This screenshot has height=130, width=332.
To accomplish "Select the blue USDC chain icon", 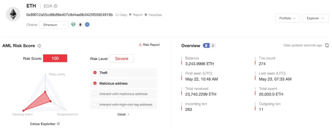I will click(87, 25).
